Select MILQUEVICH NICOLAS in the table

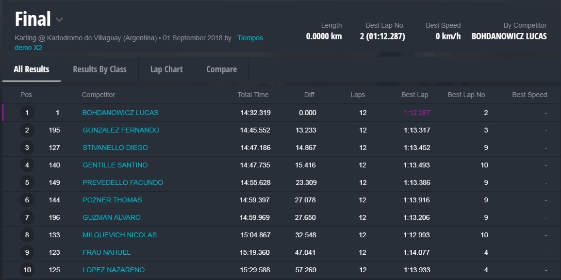(x=119, y=235)
